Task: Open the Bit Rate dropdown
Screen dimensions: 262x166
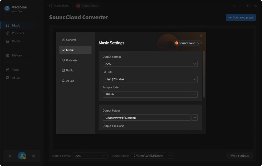Action: point(150,79)
